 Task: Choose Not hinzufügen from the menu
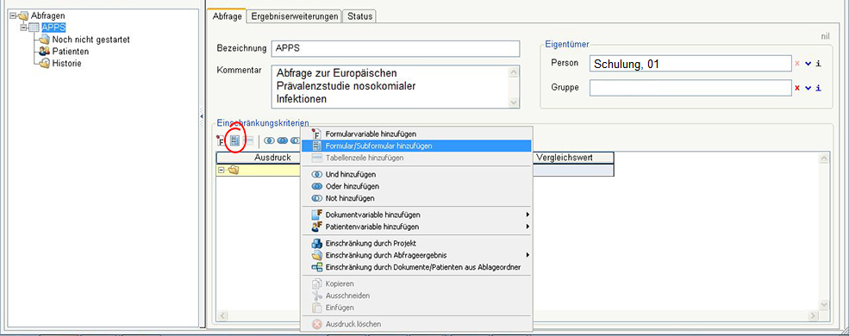pos(417,198)
